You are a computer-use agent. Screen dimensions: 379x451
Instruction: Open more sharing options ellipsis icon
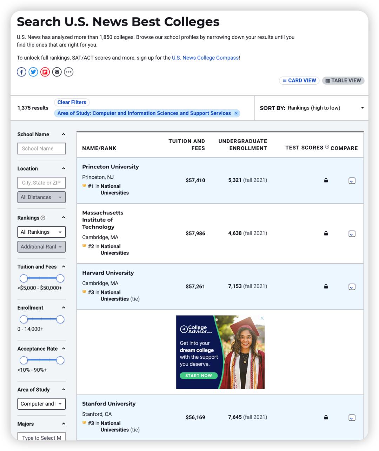[69, 72]
